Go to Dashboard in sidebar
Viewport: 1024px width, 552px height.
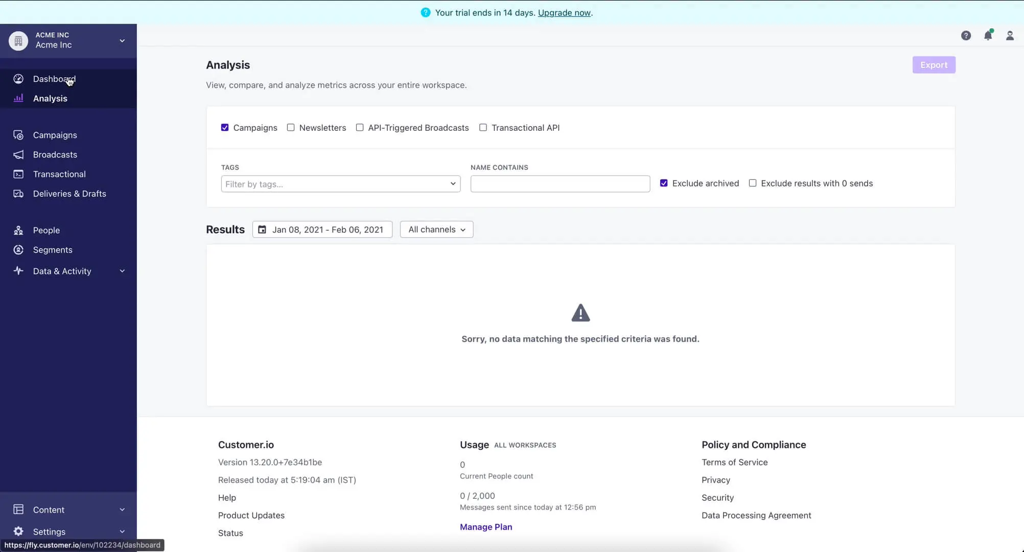(x=54, y=79)
